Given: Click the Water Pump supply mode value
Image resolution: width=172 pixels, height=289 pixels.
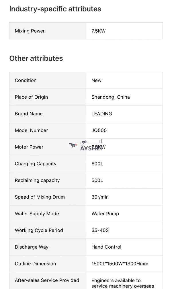Looking at the screenshot, I should point(105,213).
